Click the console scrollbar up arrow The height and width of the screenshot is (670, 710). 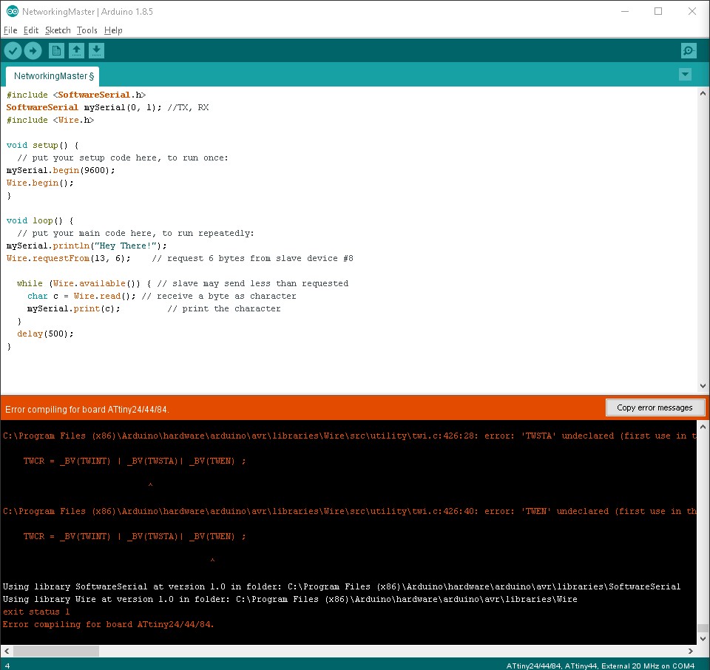703,427
